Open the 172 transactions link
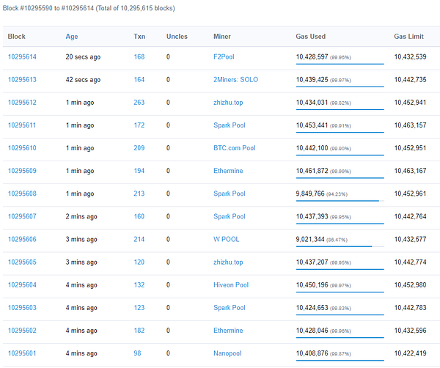440x368 pixels. tap(139, 125)
